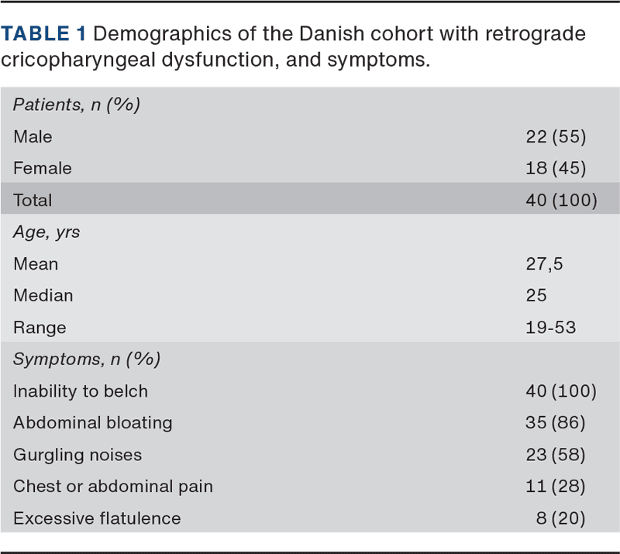The height and width of the screenshot is (554, 620).
Task: Select the "Patients, n (%)" section header
Action: [x=76, y=105]
